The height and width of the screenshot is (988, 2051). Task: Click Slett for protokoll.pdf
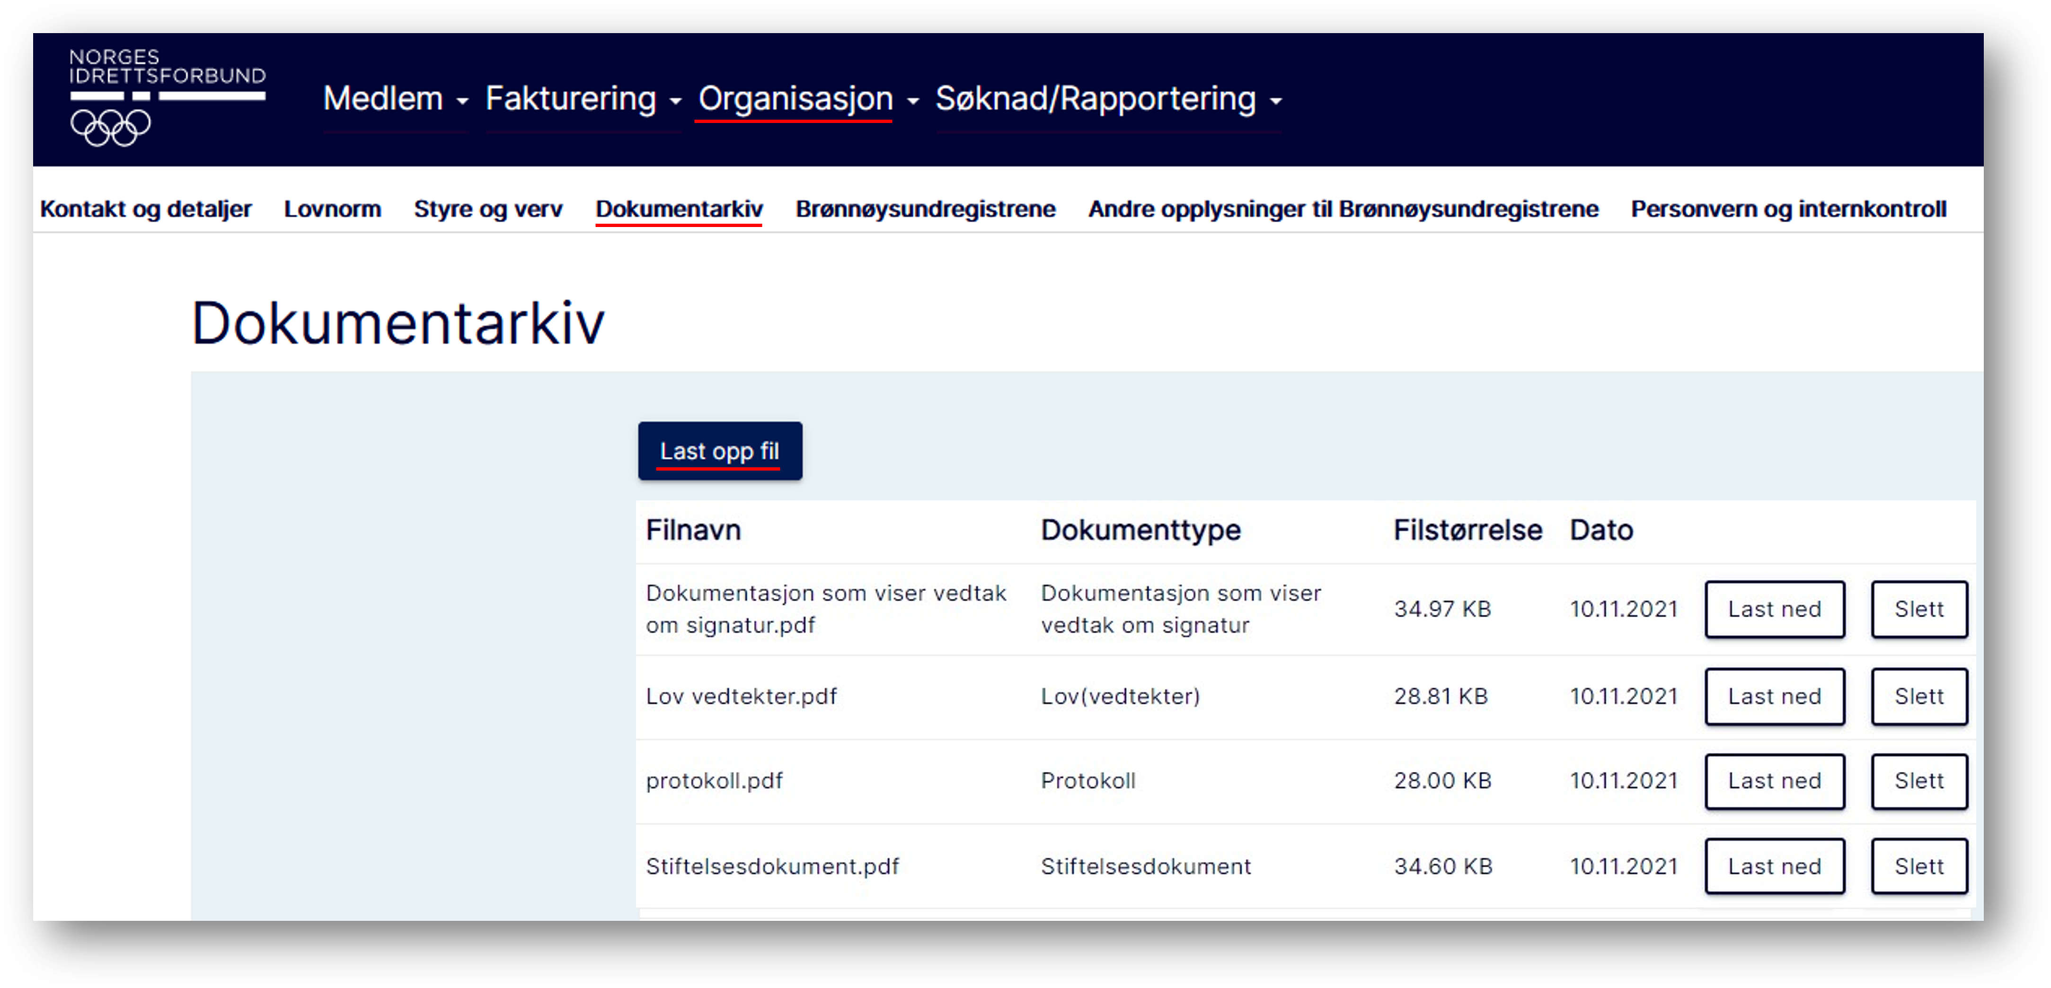coord(1919,781)
